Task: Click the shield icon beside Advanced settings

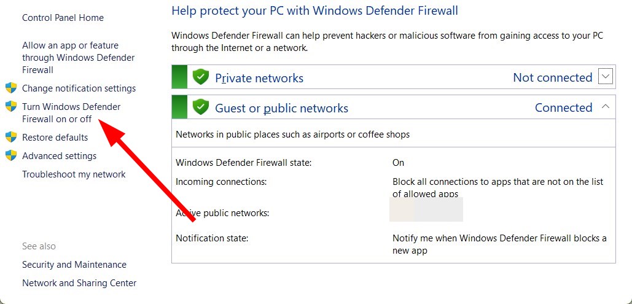Action: [11, 155]
